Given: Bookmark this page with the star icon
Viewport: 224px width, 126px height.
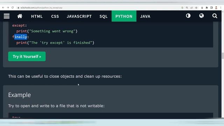Looking at the screenshot, I should click(x=196, y=8).
